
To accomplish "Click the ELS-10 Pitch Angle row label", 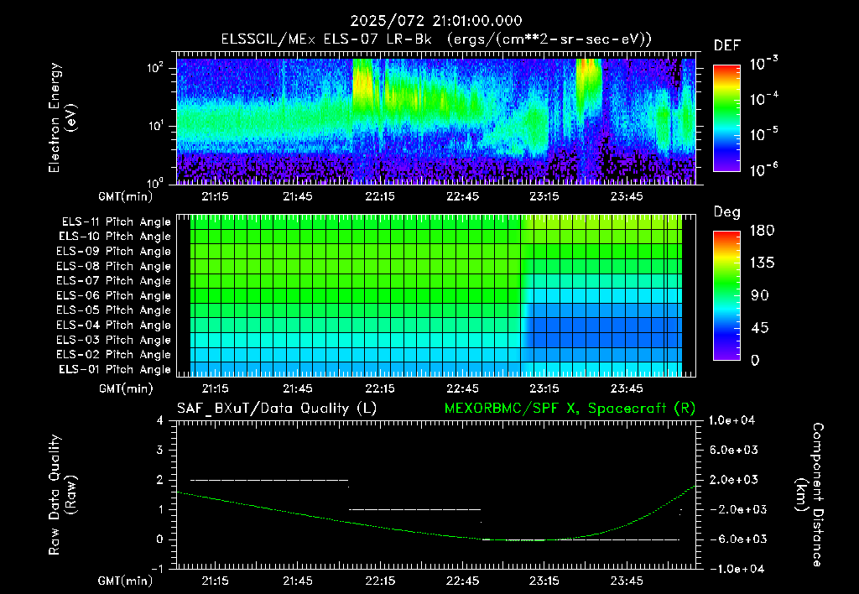I will (x=115, y=237).
